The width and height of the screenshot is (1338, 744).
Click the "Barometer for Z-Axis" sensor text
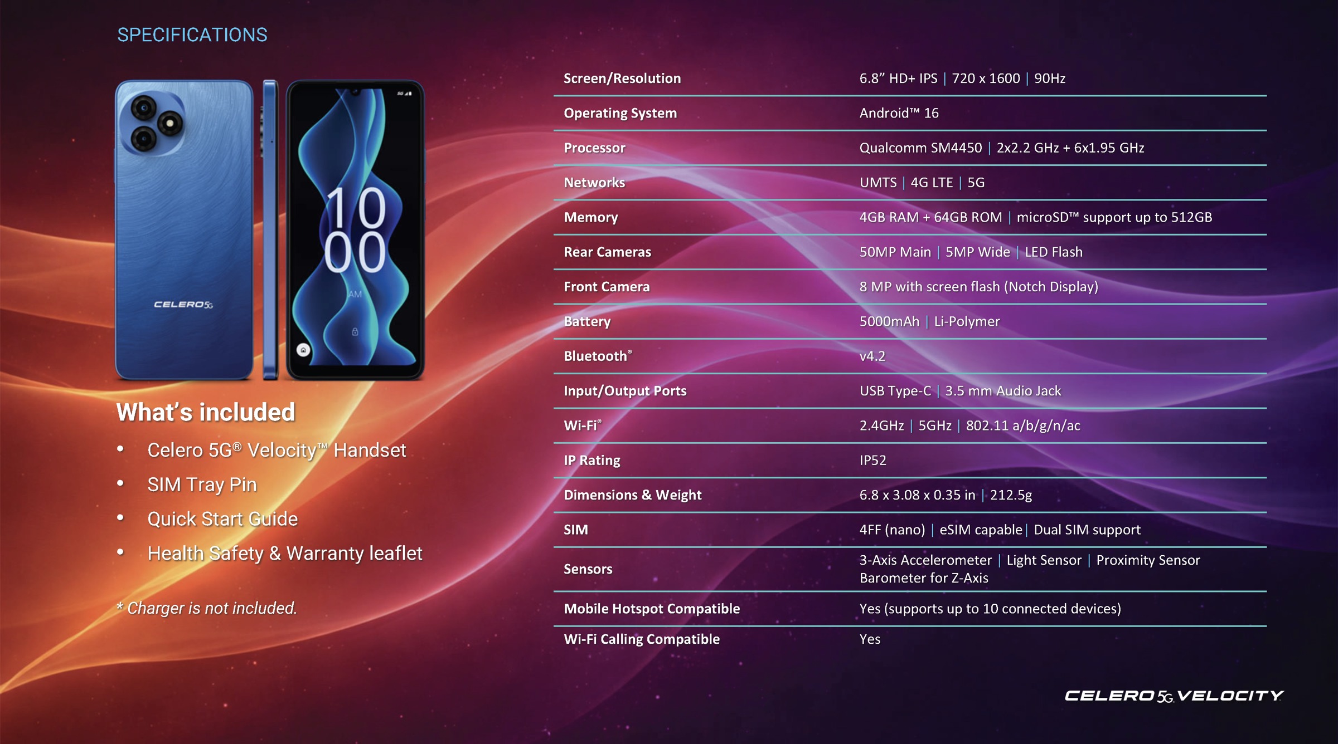[x=924, y=578]
